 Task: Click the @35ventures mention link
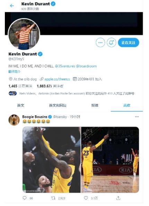coord(65,66)
